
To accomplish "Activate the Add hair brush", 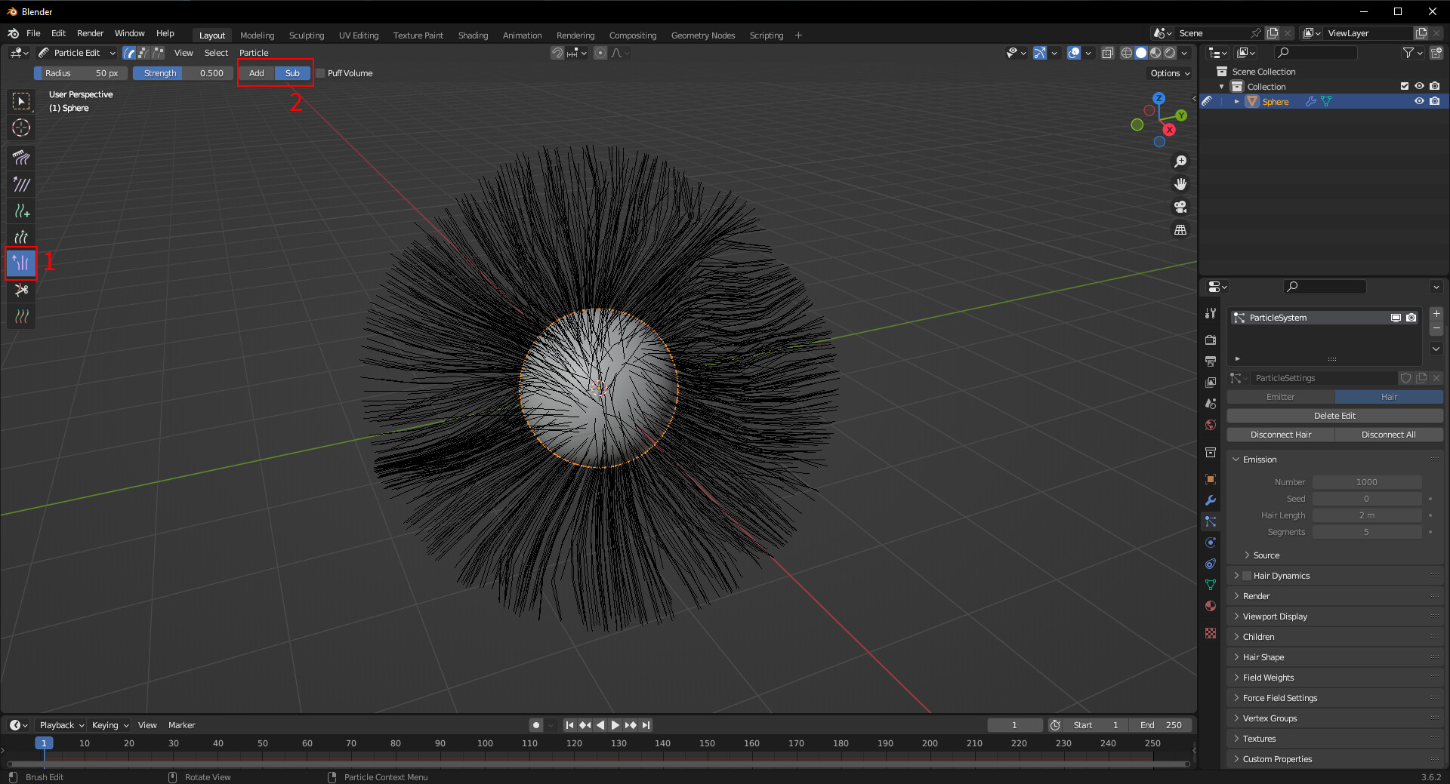I will point(20,211).
